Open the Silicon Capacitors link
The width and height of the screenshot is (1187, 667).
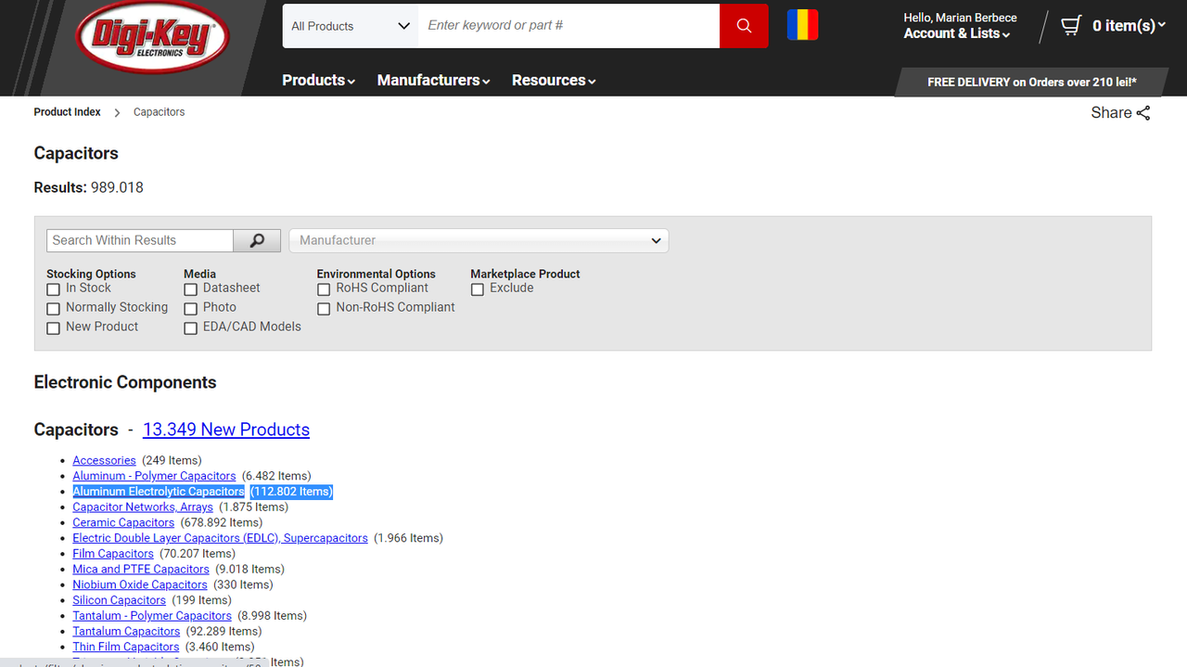pos(119,600)
